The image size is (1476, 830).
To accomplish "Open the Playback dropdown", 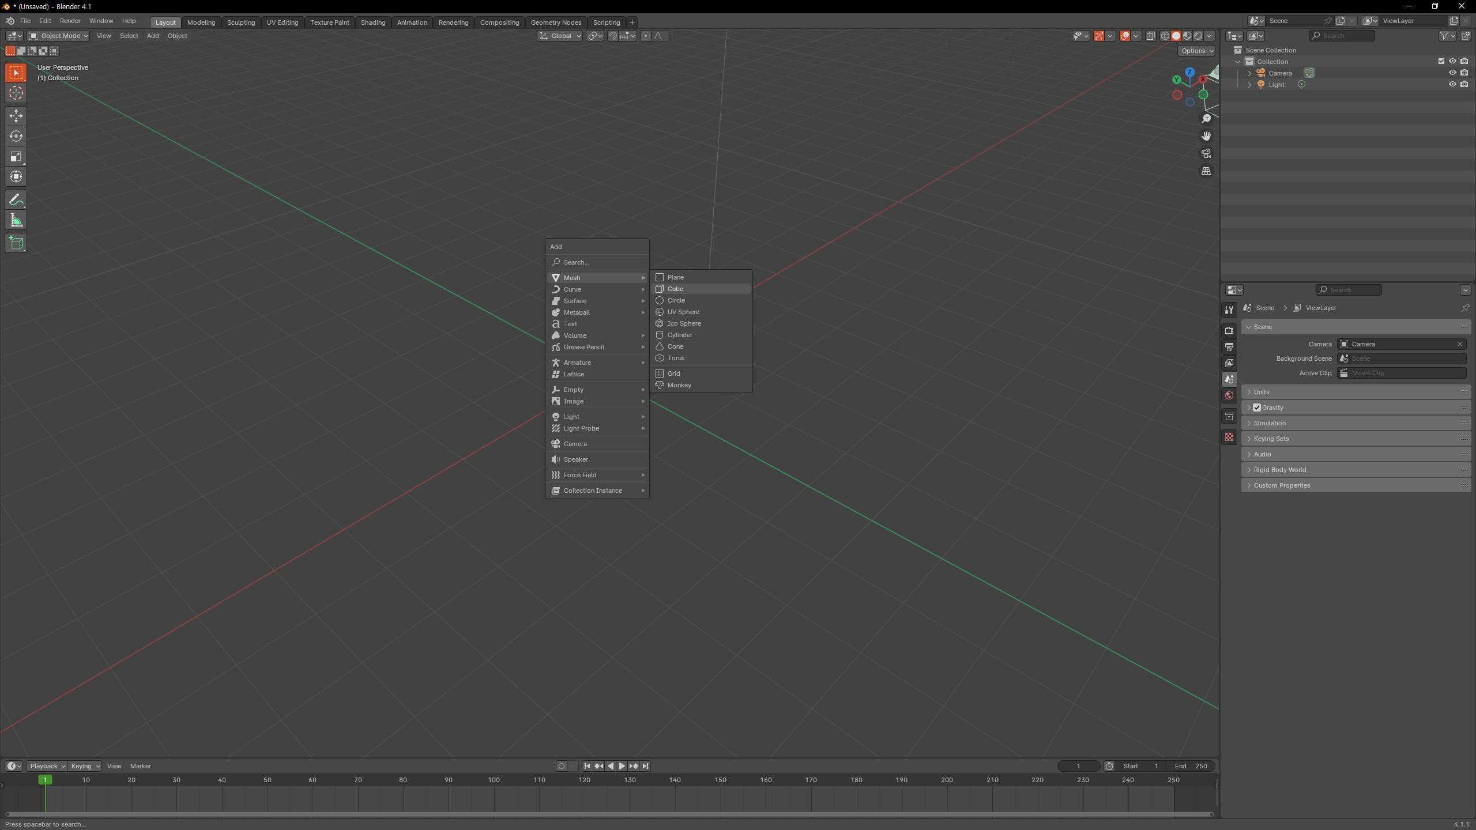I will [47, 766].
